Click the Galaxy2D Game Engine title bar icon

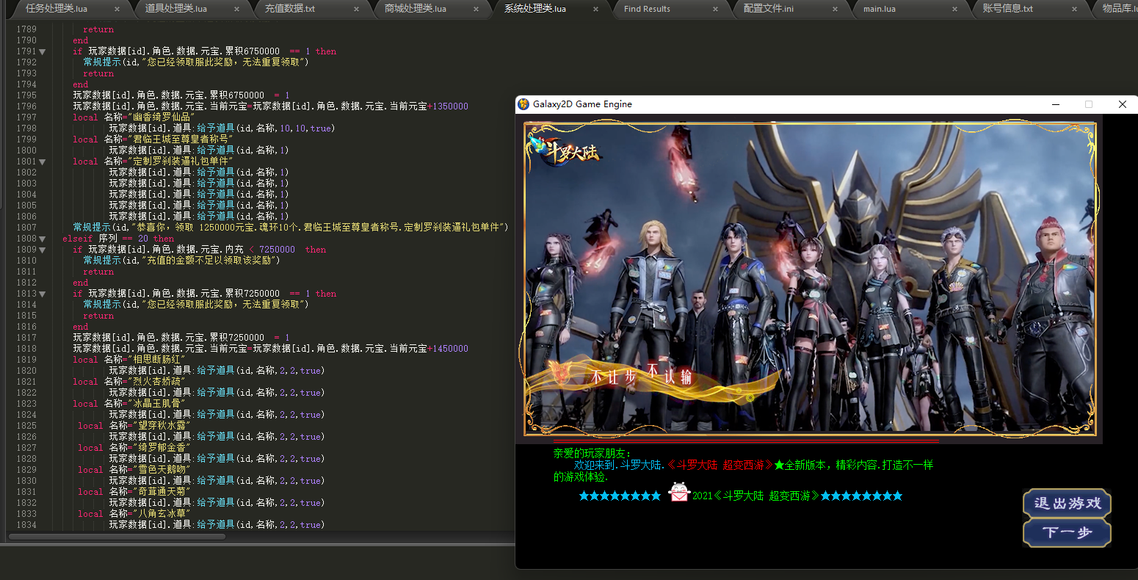(523, 104)
